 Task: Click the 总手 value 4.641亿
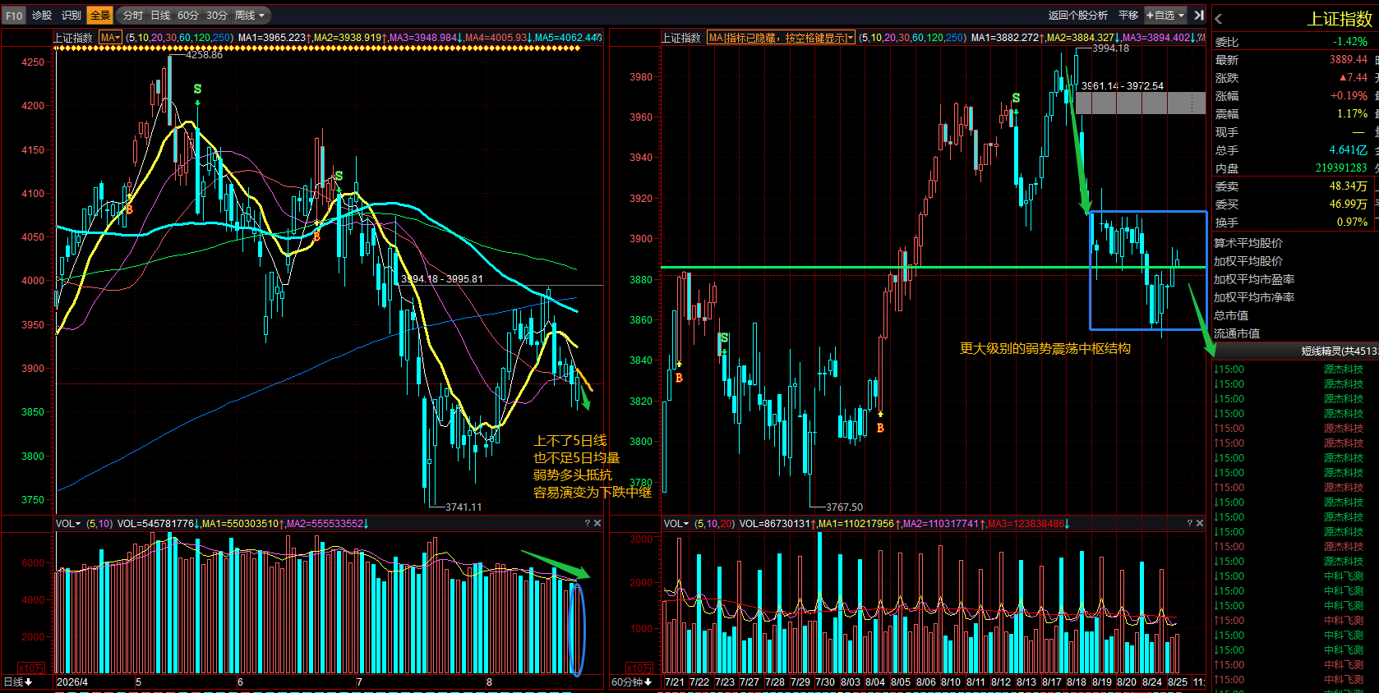tap(1349, 150)
